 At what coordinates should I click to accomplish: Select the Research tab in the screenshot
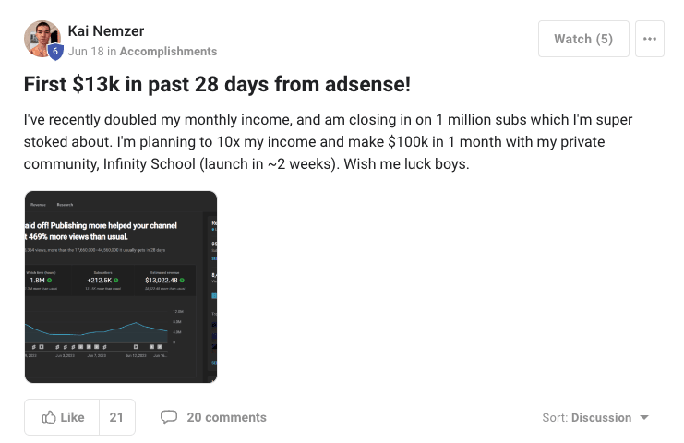65,204
